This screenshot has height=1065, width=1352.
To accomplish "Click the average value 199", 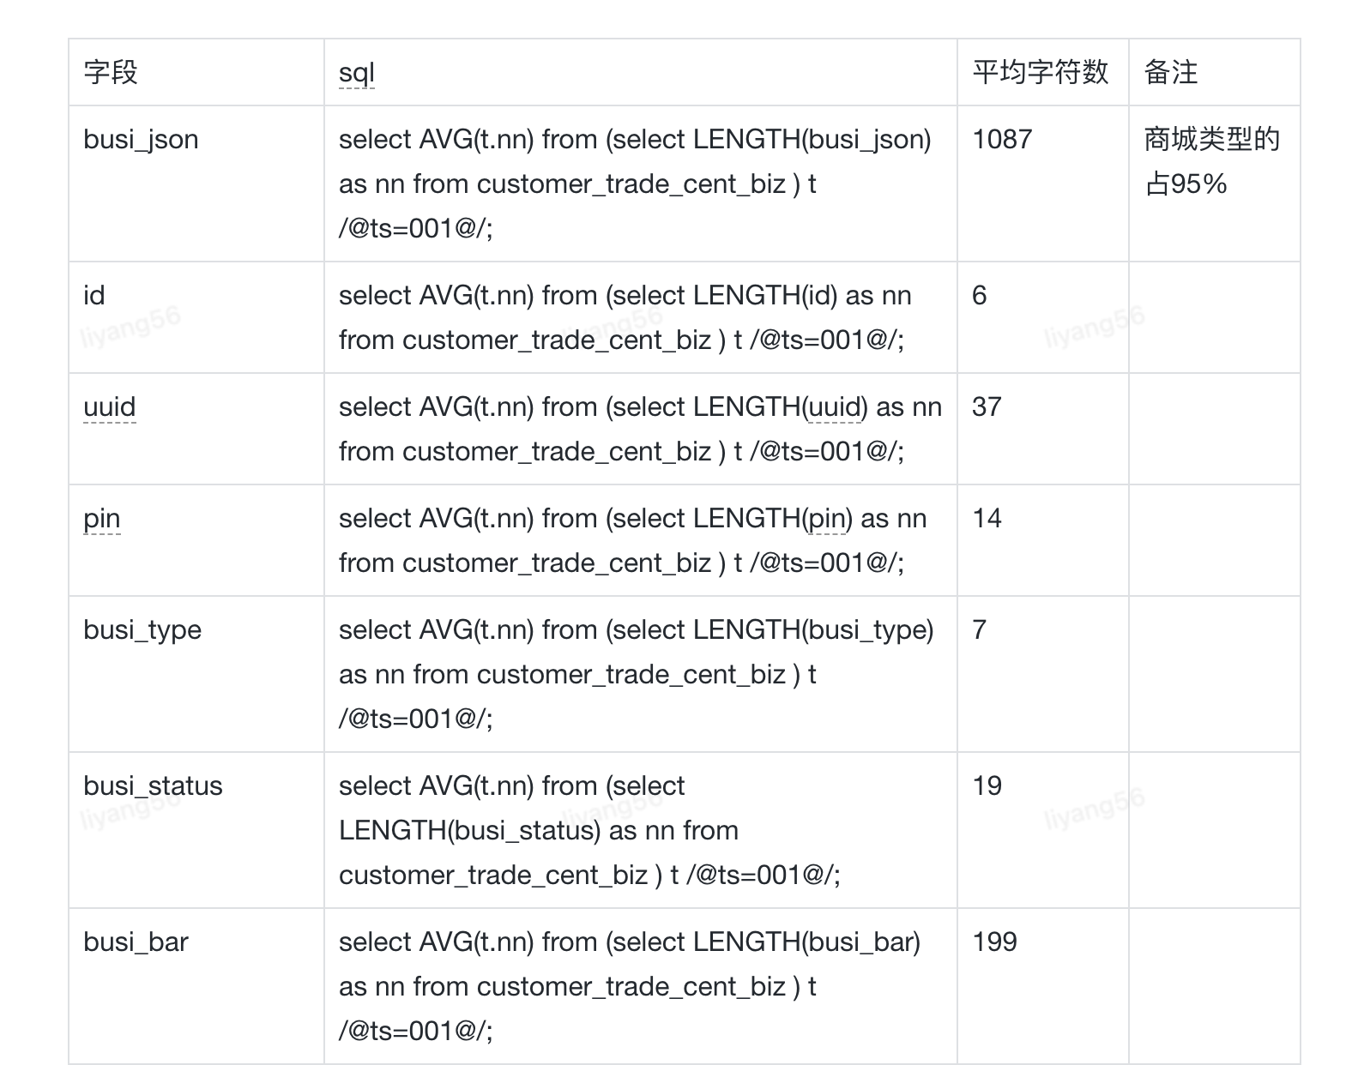I will tap(994, 942).
